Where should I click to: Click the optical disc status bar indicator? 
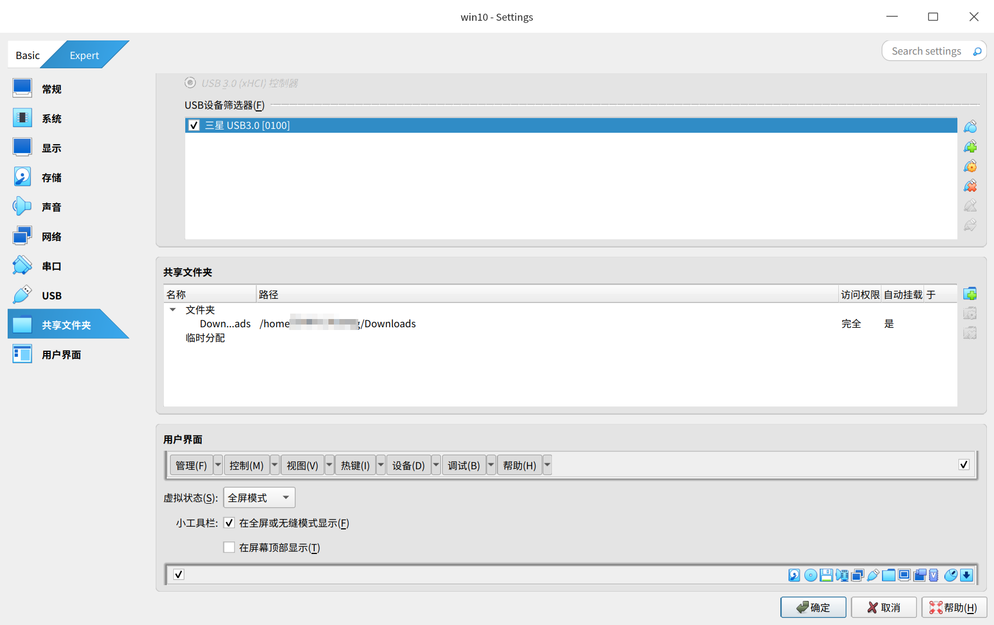[811, 575]
